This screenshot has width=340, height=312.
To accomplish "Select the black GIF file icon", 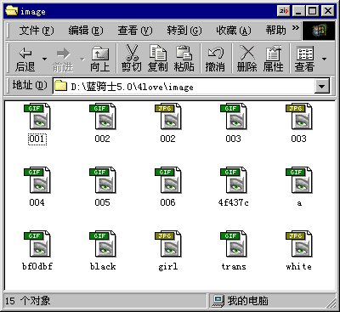I will (103, 244).
